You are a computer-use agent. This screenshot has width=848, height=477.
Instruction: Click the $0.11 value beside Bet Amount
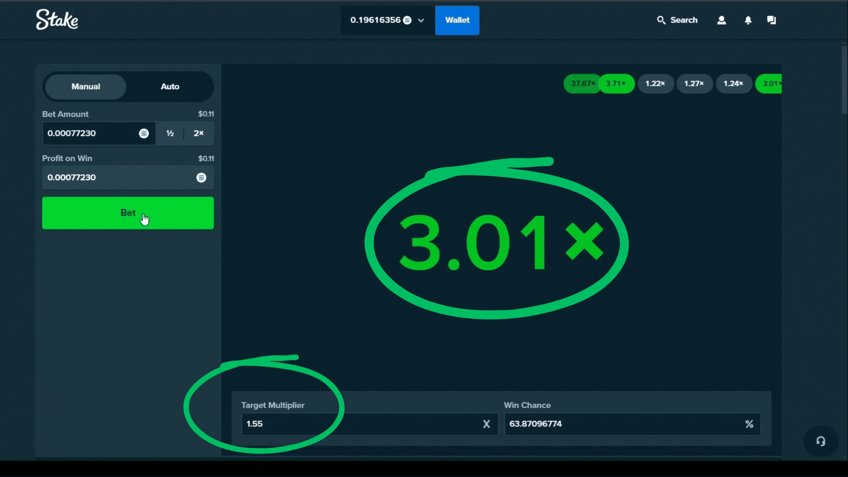pyautogui.click(x=206, y=114)
